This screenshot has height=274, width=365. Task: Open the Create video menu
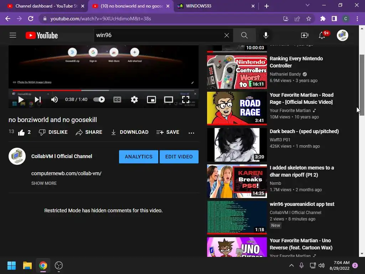pyautogui.click(x=304, y=35)
